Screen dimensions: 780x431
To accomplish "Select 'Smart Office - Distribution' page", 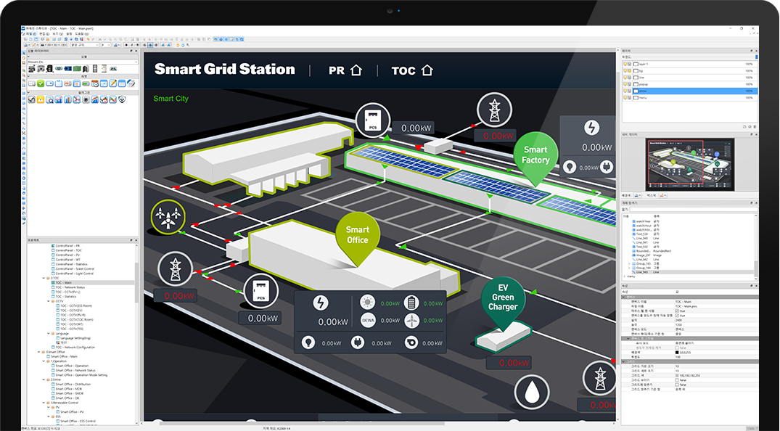I will [x=73, y=385].
